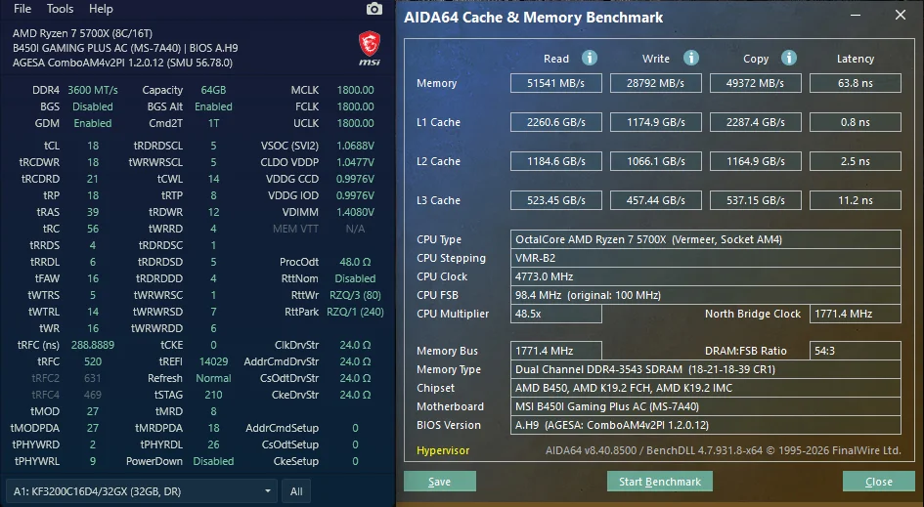
Task: Click the Save button
Action: pyautogui.click(x=440, y=482)
